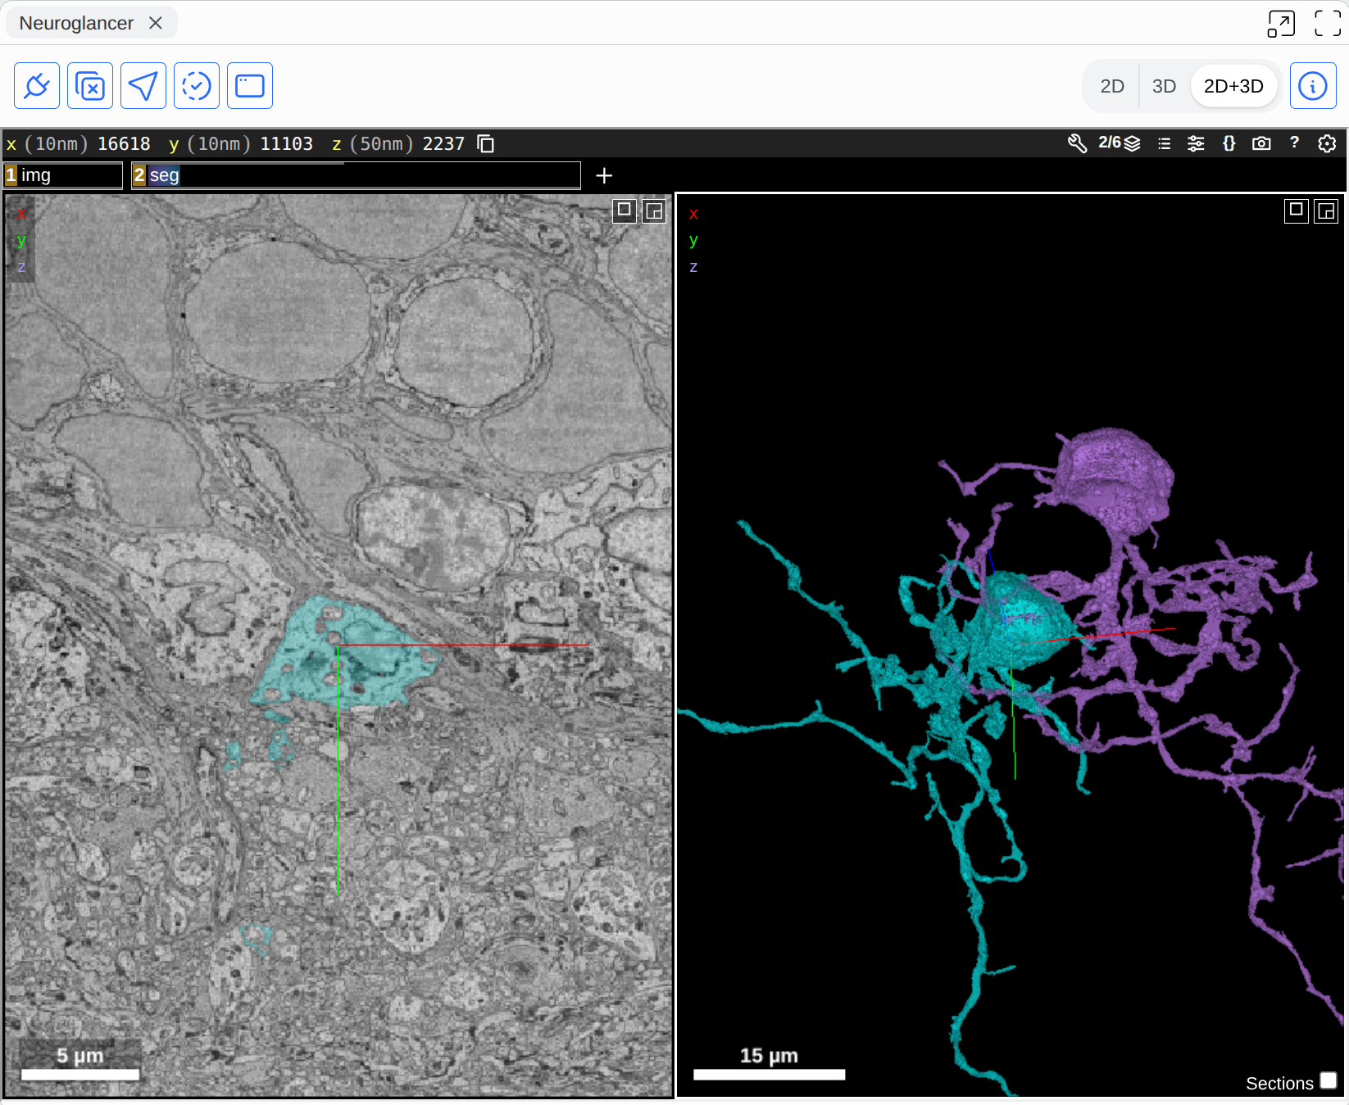Click the y coordinate value 11103
This screenshot has height=1105, width=1349.
pyautogui.click(x=287, y=144)
